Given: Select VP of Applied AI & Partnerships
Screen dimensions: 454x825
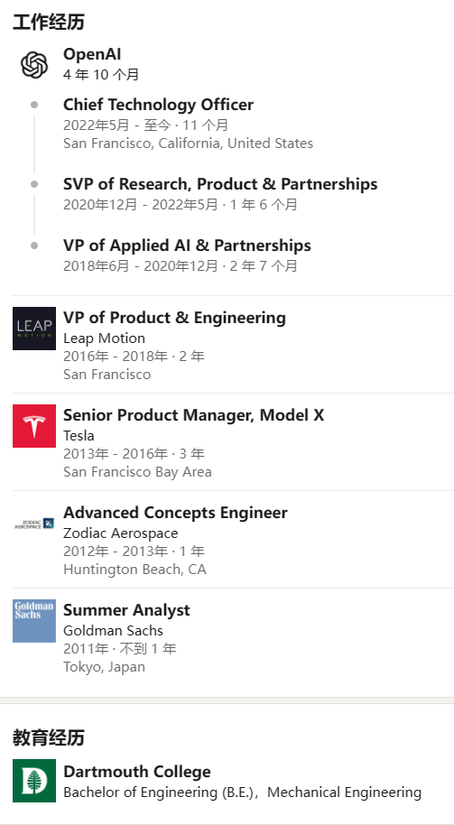Looking at the screenshot, I should click(x=187, y=246).
